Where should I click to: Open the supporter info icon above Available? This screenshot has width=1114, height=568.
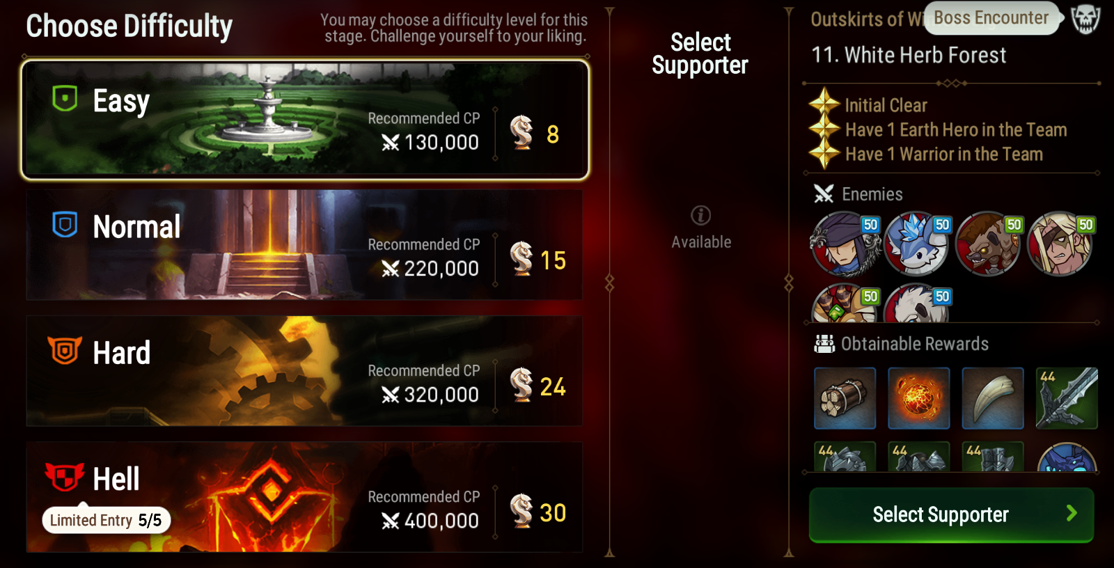tap(700, 215)
